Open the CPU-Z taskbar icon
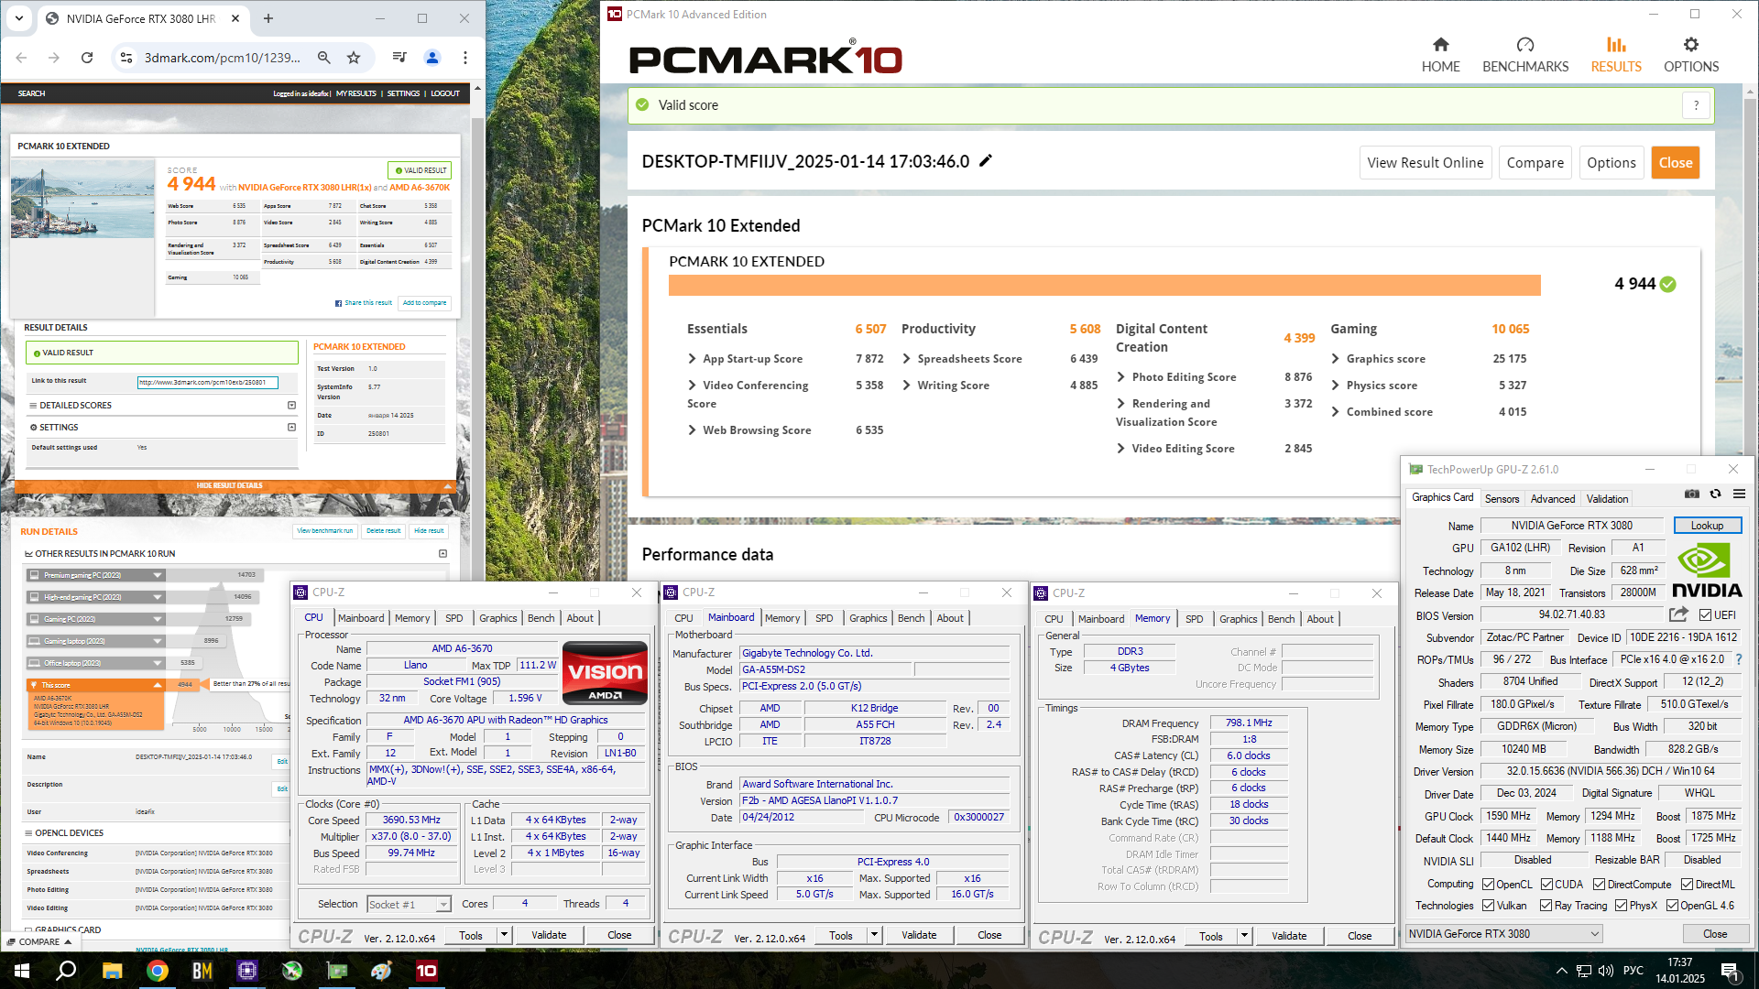This screenshot has width=1759, height=989. pyautogui.click(x=247, y=971)
